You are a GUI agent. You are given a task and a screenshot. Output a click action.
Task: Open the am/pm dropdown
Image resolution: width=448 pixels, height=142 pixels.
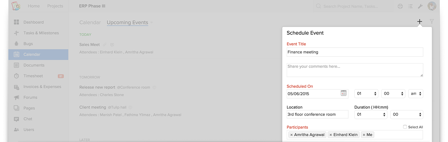pos(416,94)
